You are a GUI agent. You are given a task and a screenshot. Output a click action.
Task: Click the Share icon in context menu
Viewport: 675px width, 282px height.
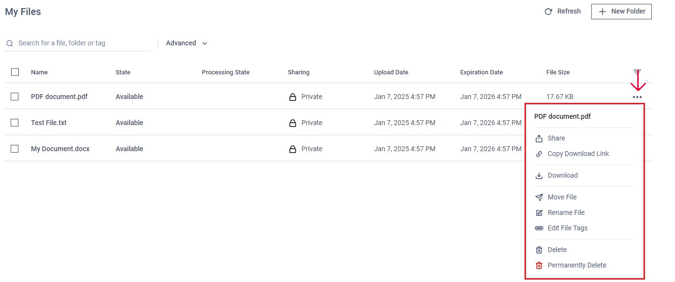pyautogui.click(x=539, y=139)
